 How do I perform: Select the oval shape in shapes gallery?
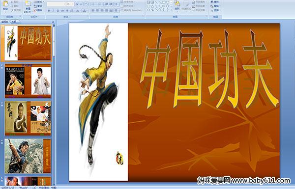(168, 2)
